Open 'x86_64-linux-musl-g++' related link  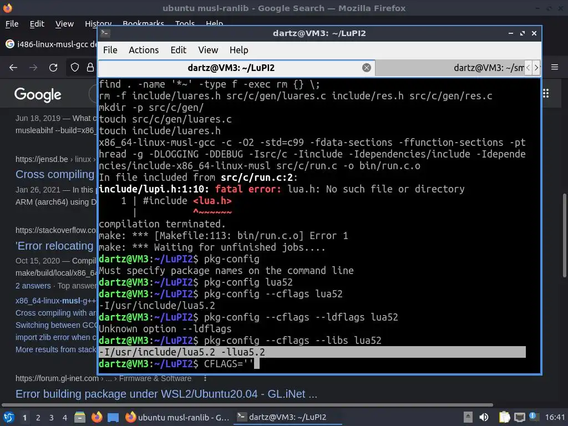(x=56, y=301)
